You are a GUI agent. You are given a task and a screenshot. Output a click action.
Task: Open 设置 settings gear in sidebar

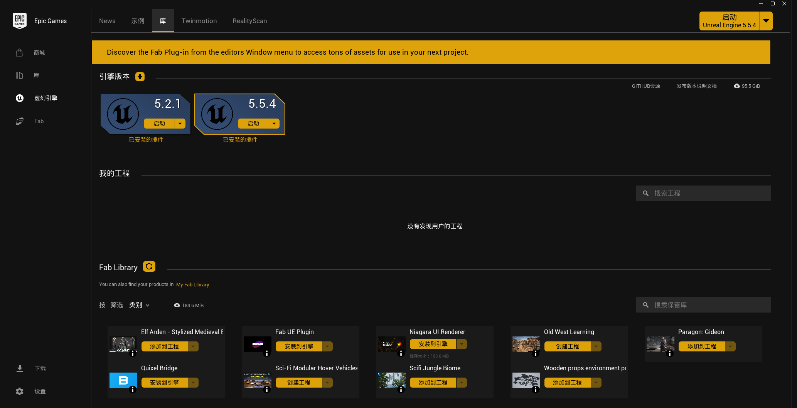point(31,391)
